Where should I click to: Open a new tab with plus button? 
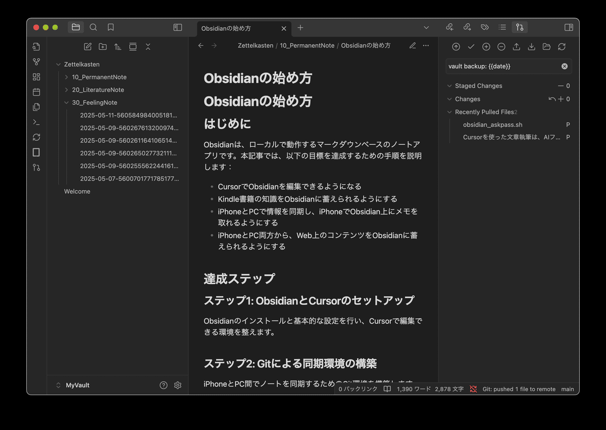click(x=300, y=28)
